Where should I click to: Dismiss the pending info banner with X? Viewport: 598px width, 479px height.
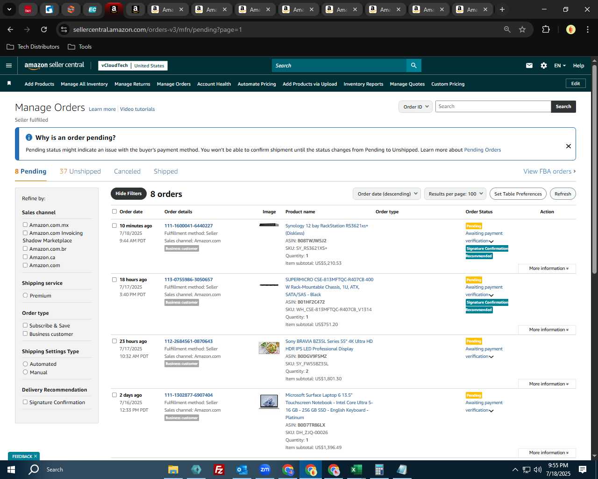click(x=569, y=146)
